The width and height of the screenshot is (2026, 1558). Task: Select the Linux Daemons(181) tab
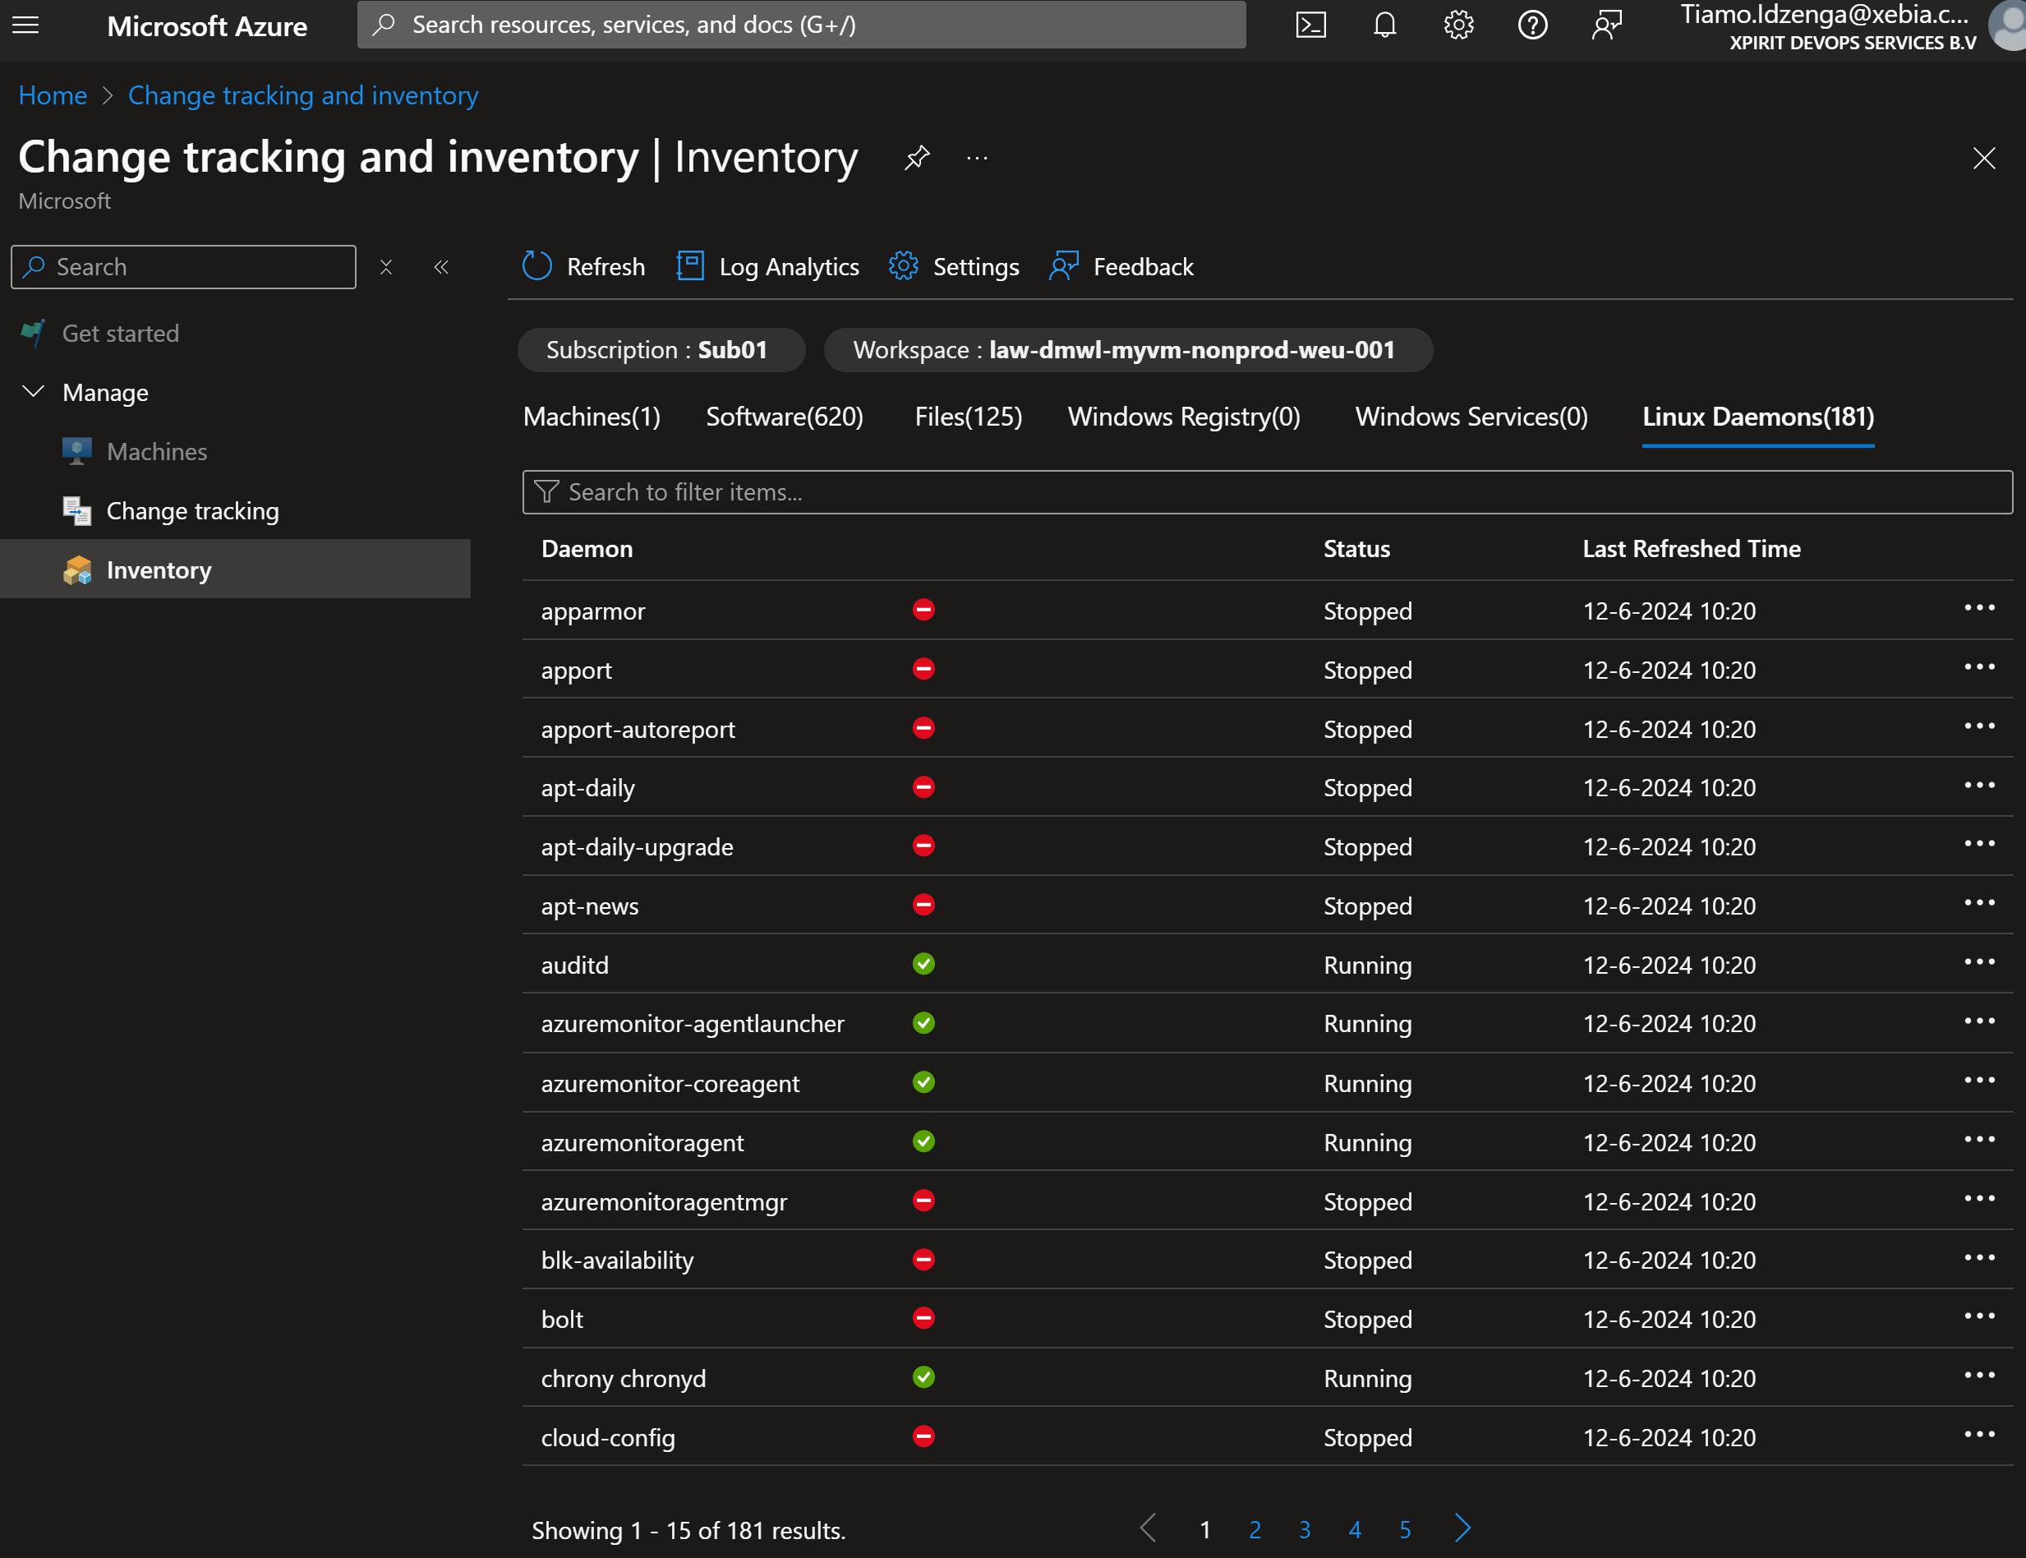point(1758,417)
